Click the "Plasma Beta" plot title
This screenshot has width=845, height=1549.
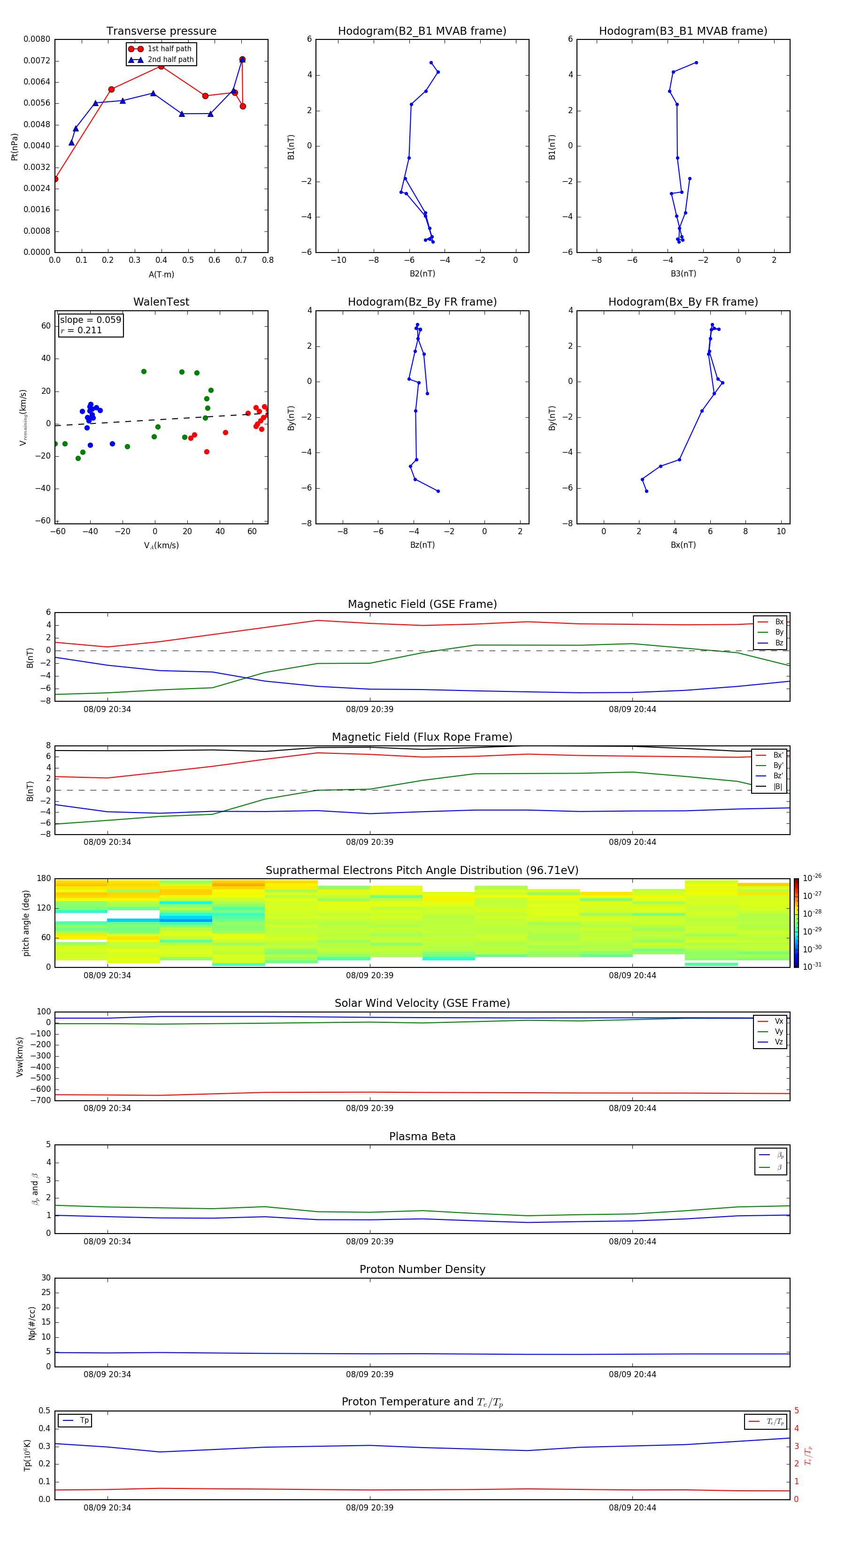tap(422, 1136)
